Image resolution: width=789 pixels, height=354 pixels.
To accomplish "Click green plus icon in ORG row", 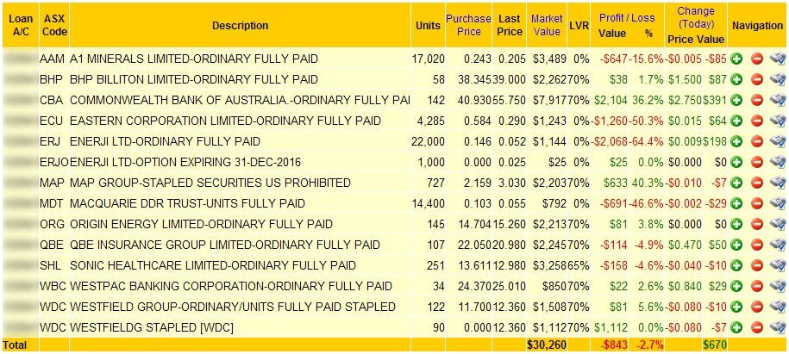I will coord(736,224).
